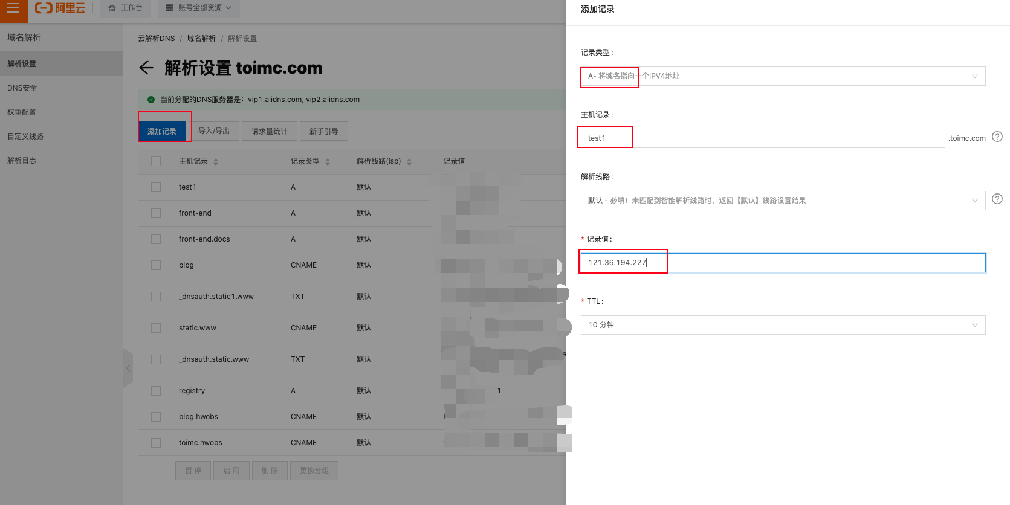Image resolution: width=1010 pixels, height=505 pixels.
Task: Sort by 主机记录 column
Action: click(216, 162)
